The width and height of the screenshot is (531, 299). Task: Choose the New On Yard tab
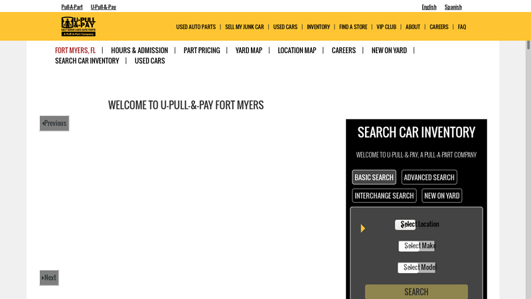coord(441,196)
